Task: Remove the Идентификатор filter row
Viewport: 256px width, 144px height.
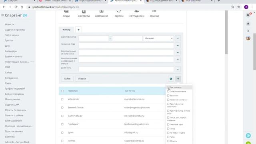Action: (178, 38)
